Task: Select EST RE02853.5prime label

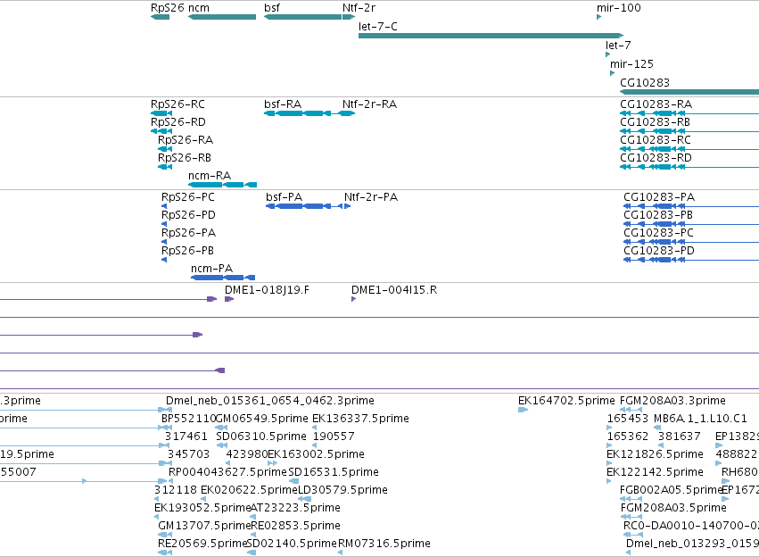Action: coord(295,526)
